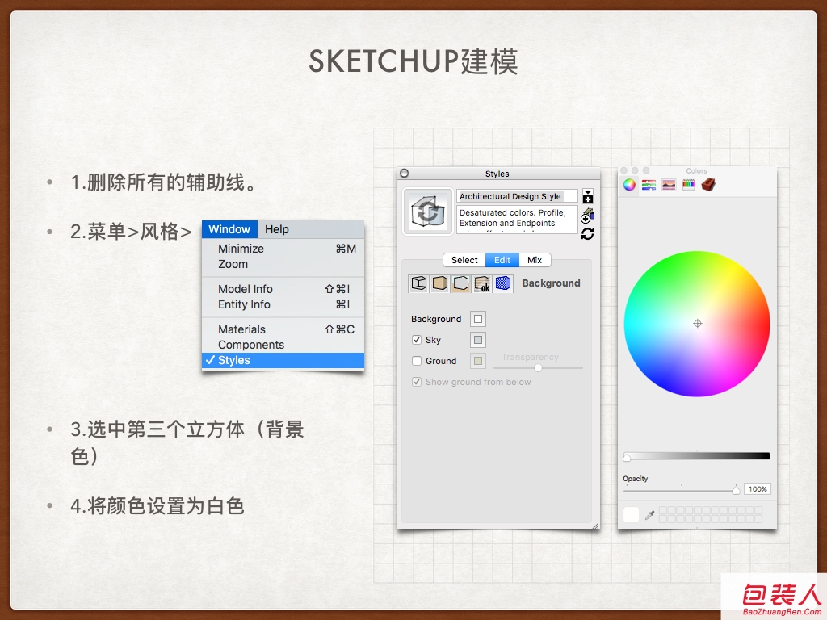This screenshot has height=620, width=827.
Task: Select the color sliders picker icon
Action: point(649,185)
